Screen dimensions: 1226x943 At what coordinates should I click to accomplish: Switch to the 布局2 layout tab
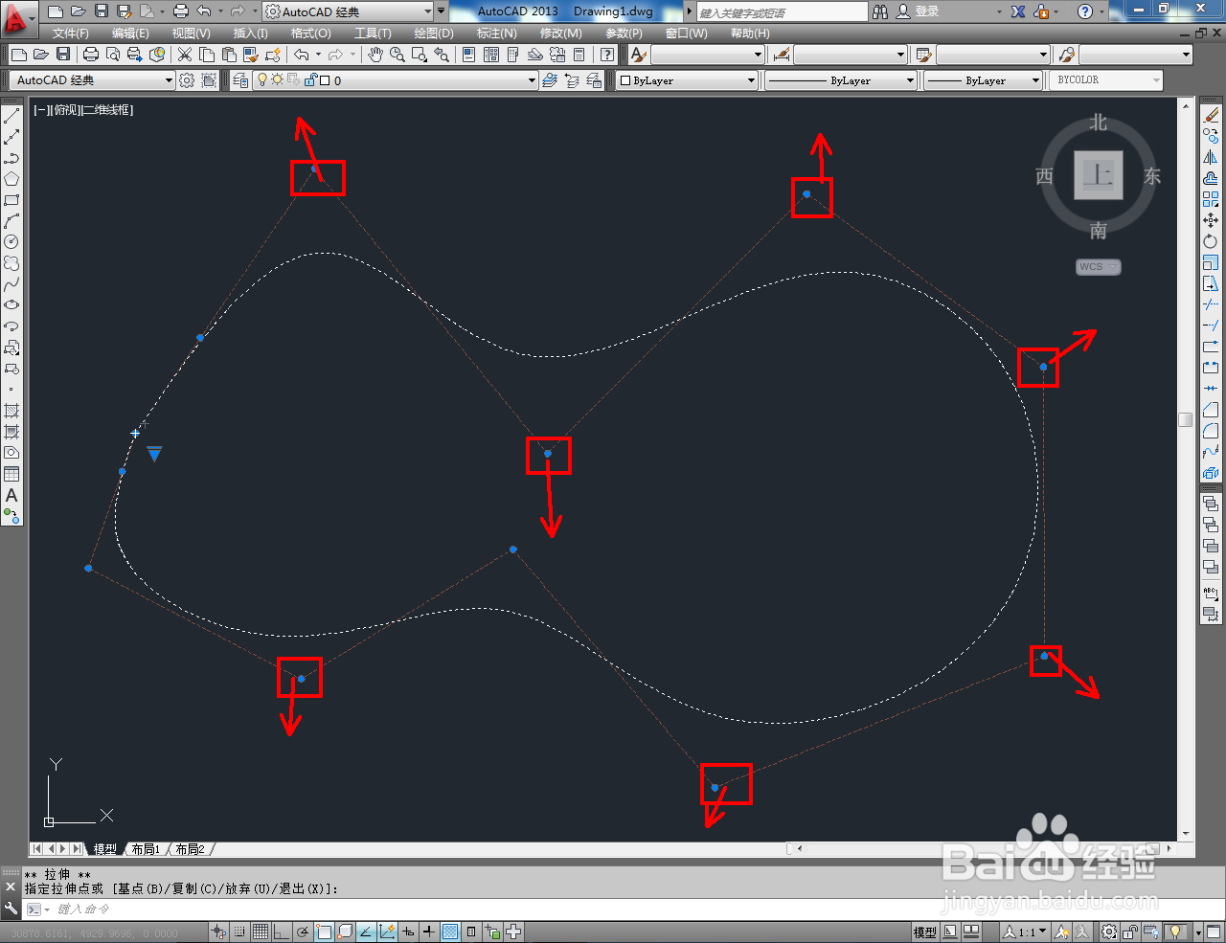(190, 849)
